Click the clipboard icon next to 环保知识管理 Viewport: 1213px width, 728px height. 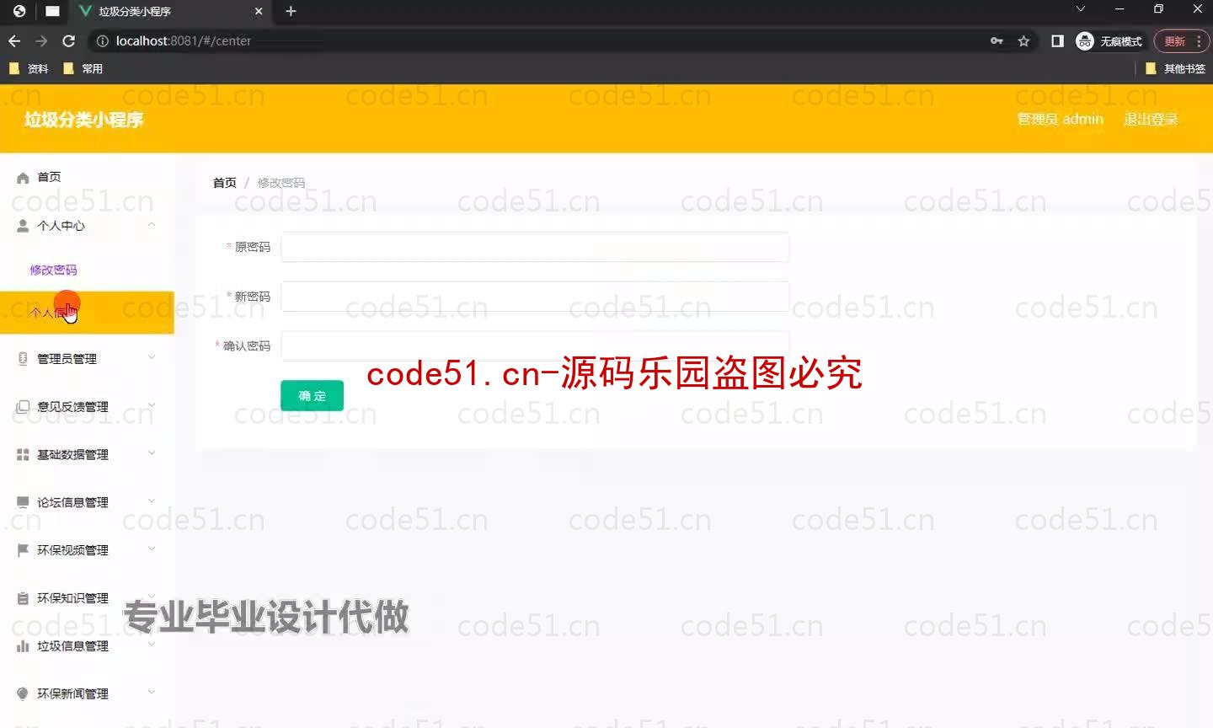coord(23,598)
